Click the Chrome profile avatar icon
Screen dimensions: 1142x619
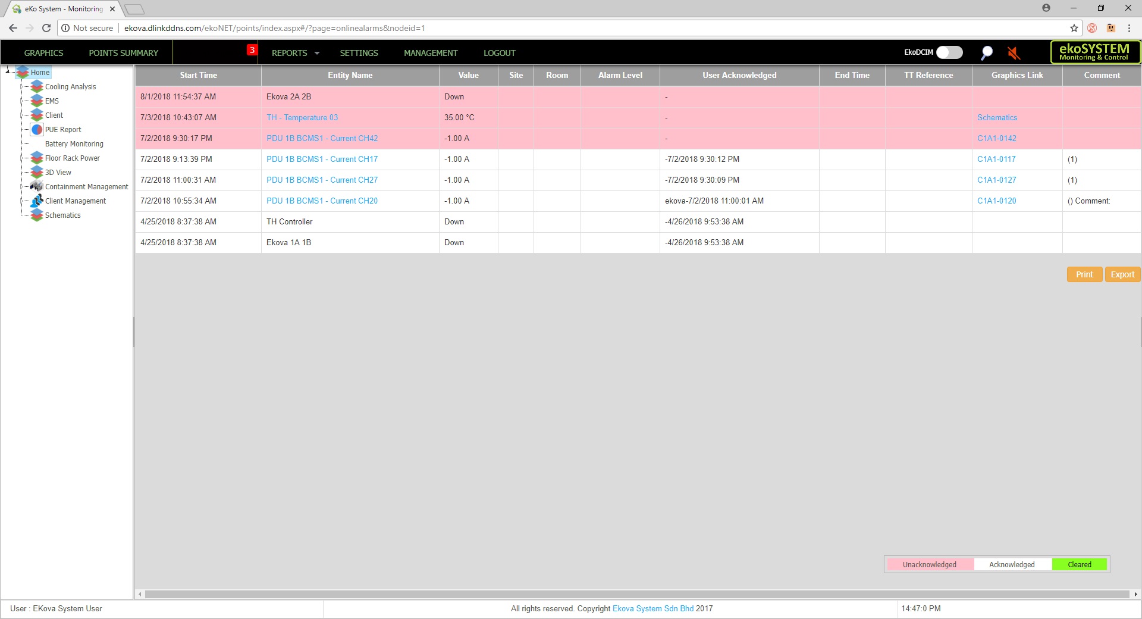coord(1046,8)
